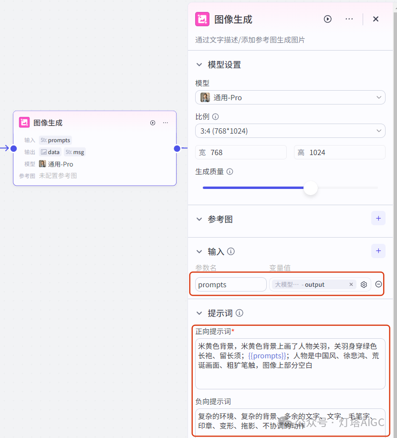Click the model avatar on the canvas node

[42, 164]
